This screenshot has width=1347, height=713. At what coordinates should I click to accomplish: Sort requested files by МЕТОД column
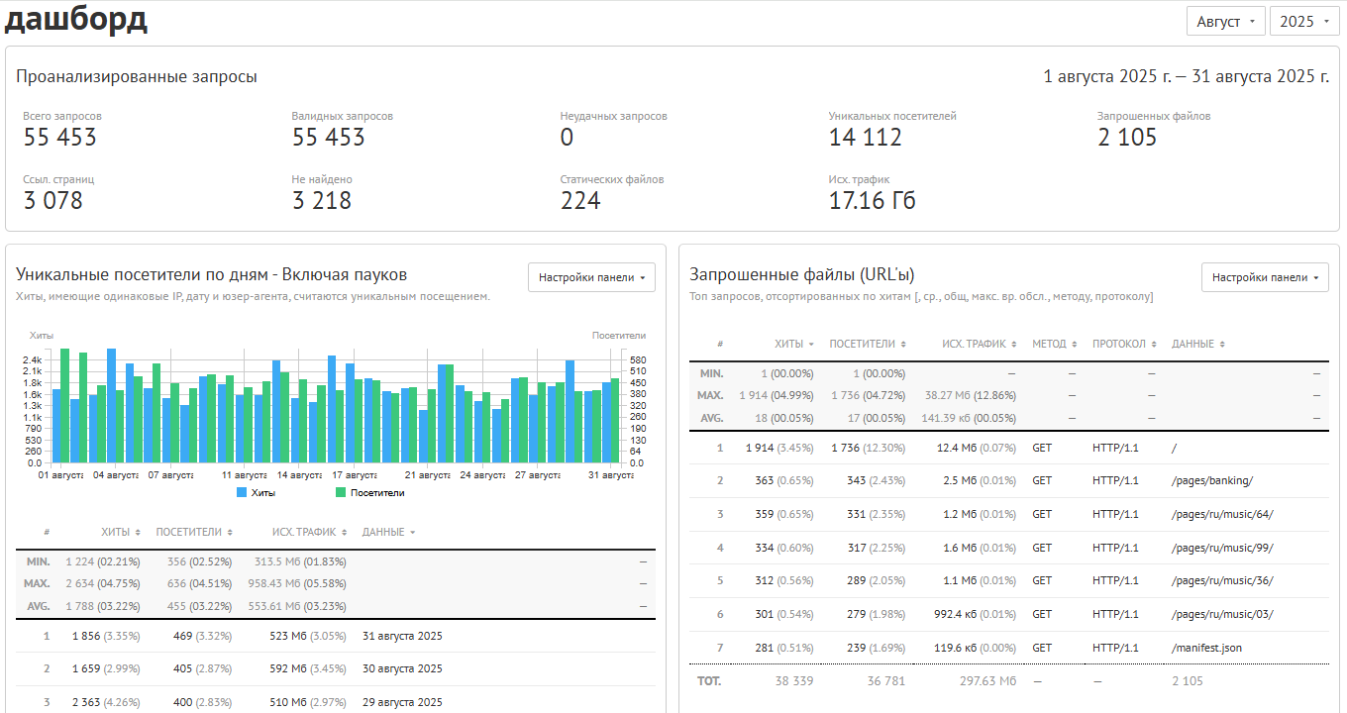(x=1055, y=344)
